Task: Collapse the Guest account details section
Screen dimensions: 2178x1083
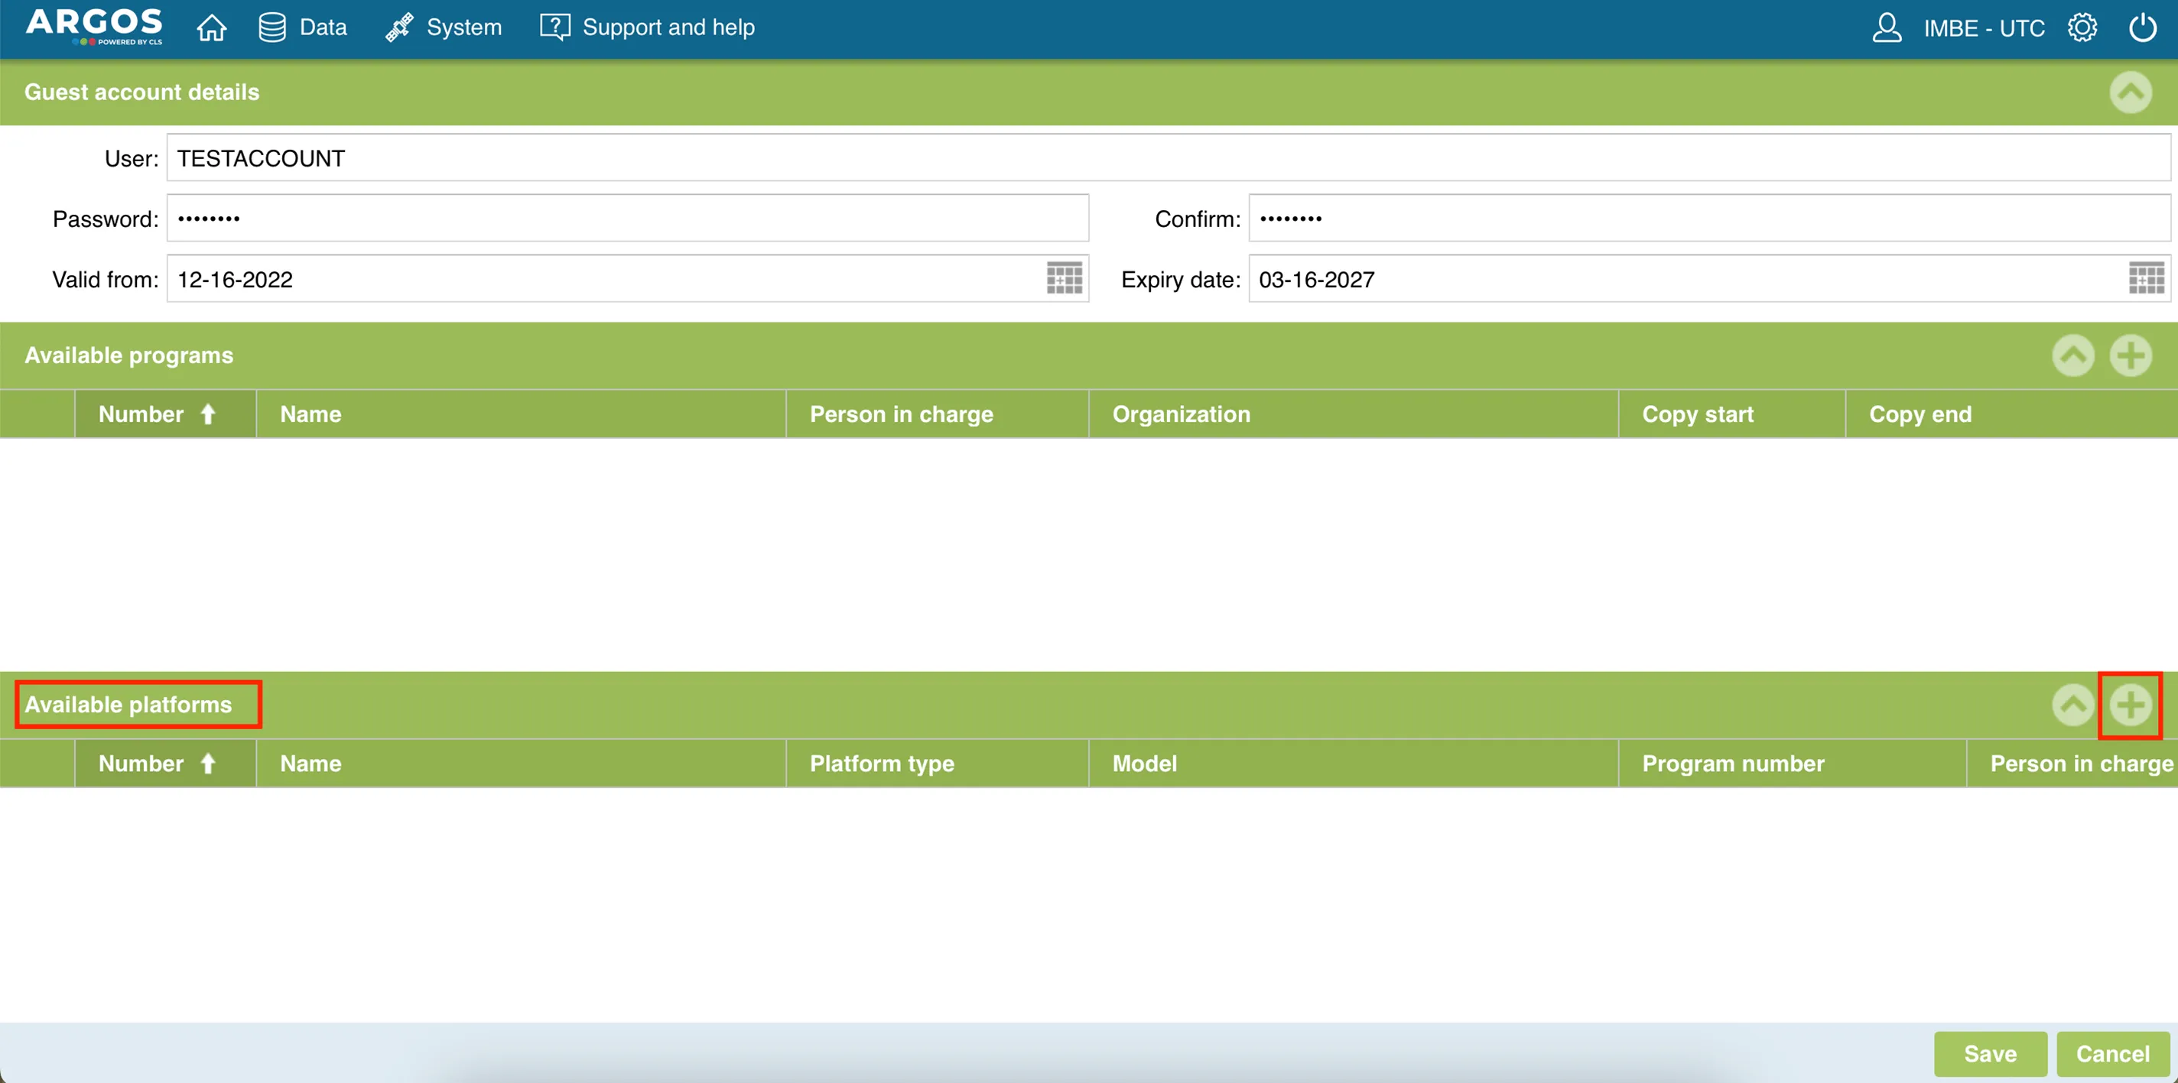Action: click(x=2130, y=92)
